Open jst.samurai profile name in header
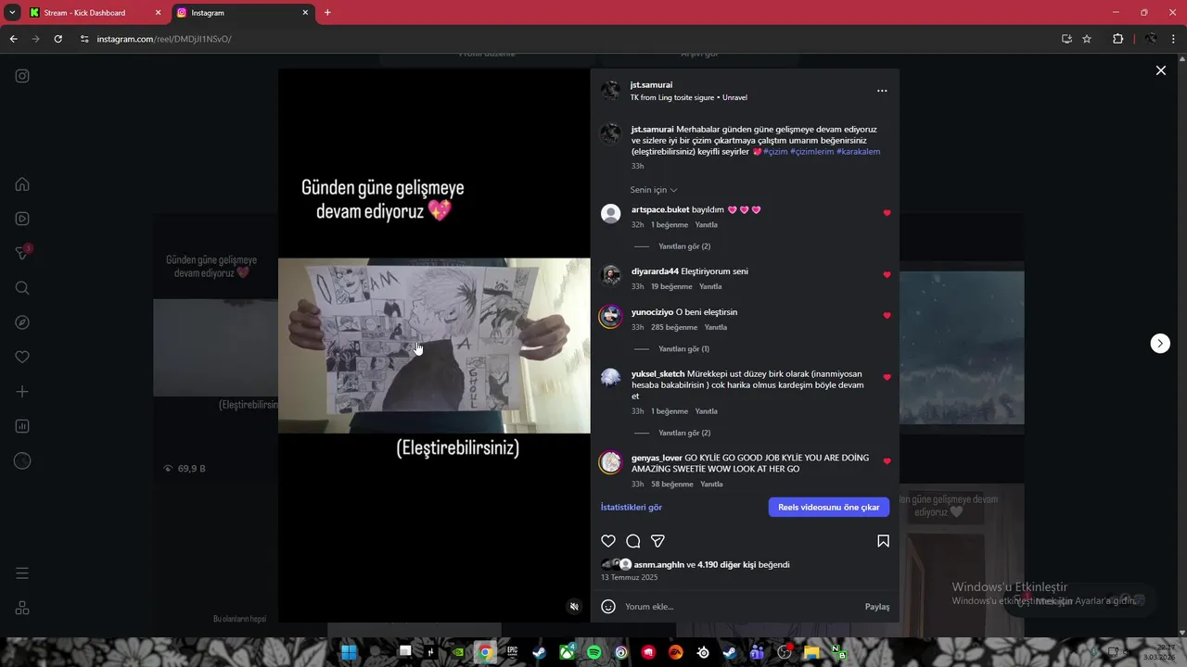Viewport: 1187px width, 667px height. point(651,85)
